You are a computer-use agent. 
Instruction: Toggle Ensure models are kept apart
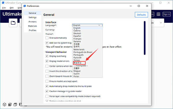(x=47, y=81)
